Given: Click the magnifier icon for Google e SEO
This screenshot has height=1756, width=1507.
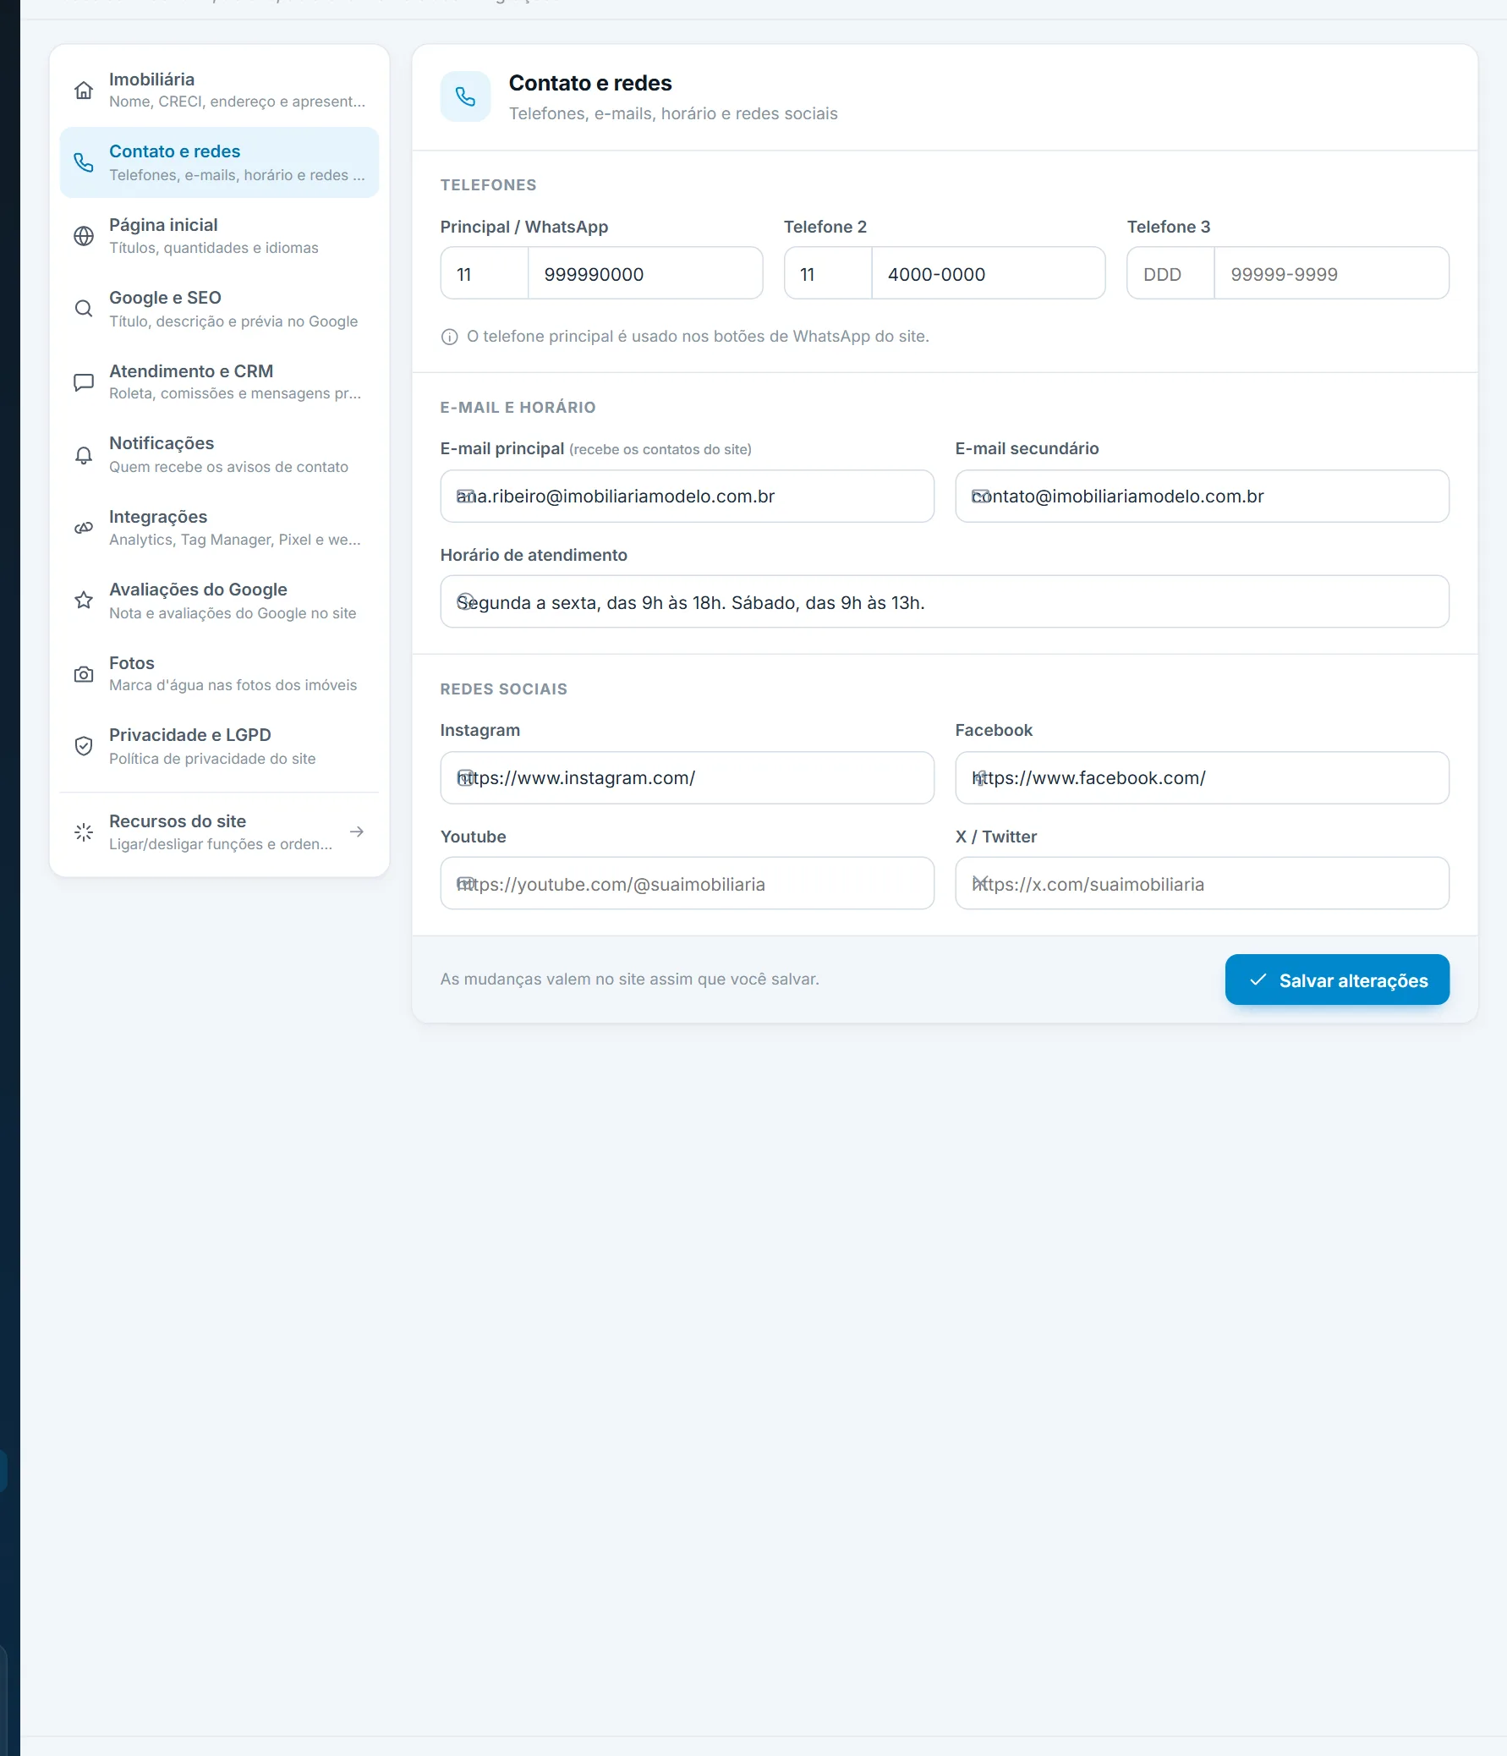Looking at the screenshot, I should (x=83, y=309).
